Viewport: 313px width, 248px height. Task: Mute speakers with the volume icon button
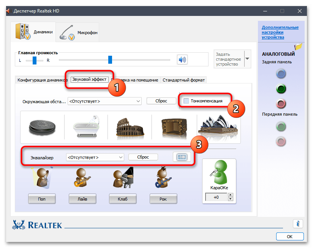coord(182,60)
